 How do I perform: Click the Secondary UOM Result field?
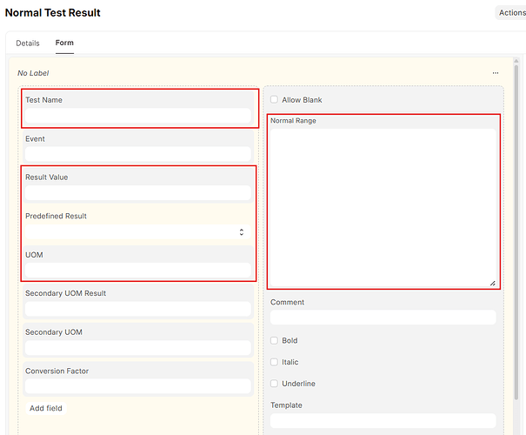coord(137,309)
